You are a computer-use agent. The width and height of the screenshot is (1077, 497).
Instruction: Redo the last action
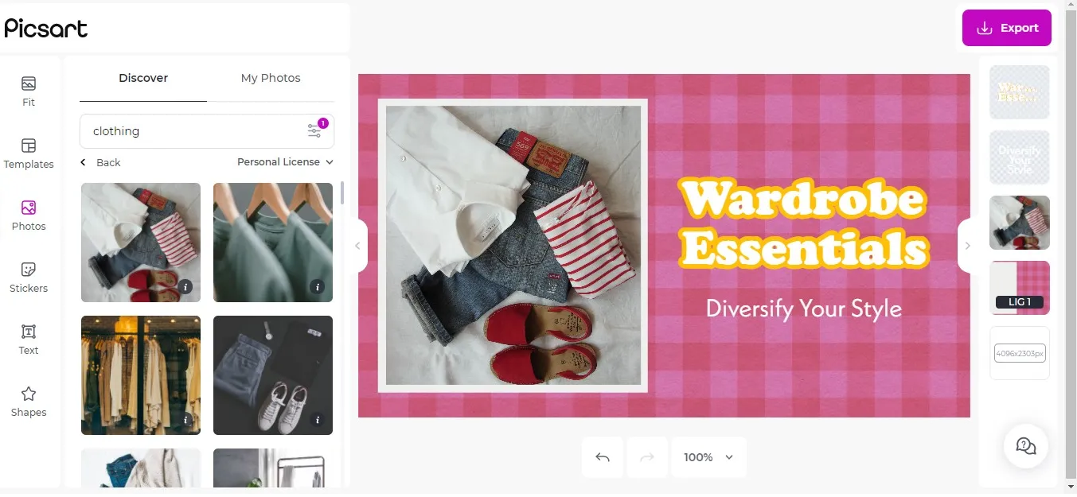(647, 457)
